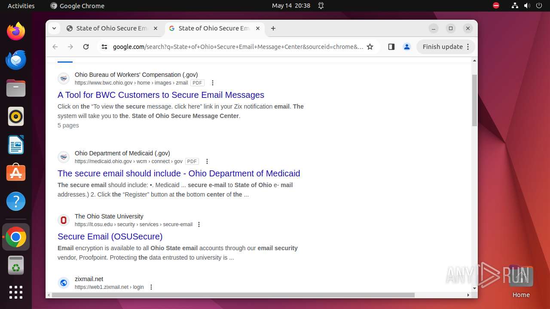Launch Thunderbird mail from the dock
550x309 pixels.
coord(16,60)
